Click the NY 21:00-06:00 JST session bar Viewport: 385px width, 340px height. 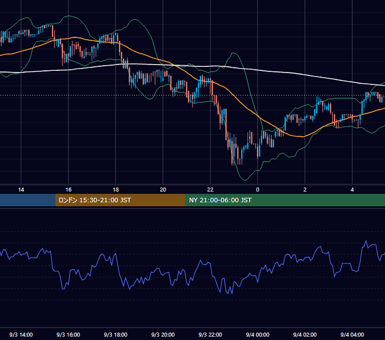tap(285, 200)
